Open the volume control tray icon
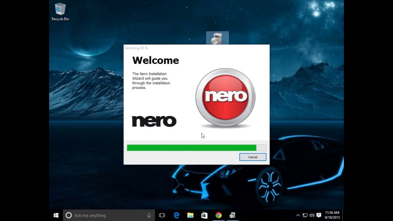The height and width of the screenshot is (221, 393). (312, 215)
